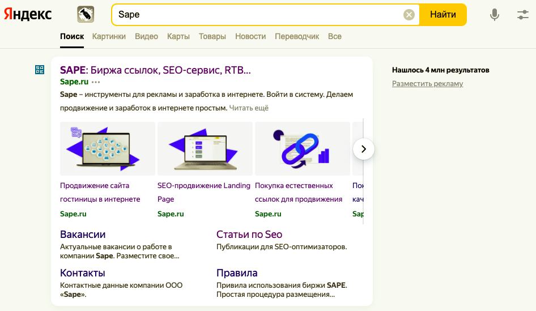
Task: Show next carousel cards with the arrow button
Action: (x=363, y=149)
